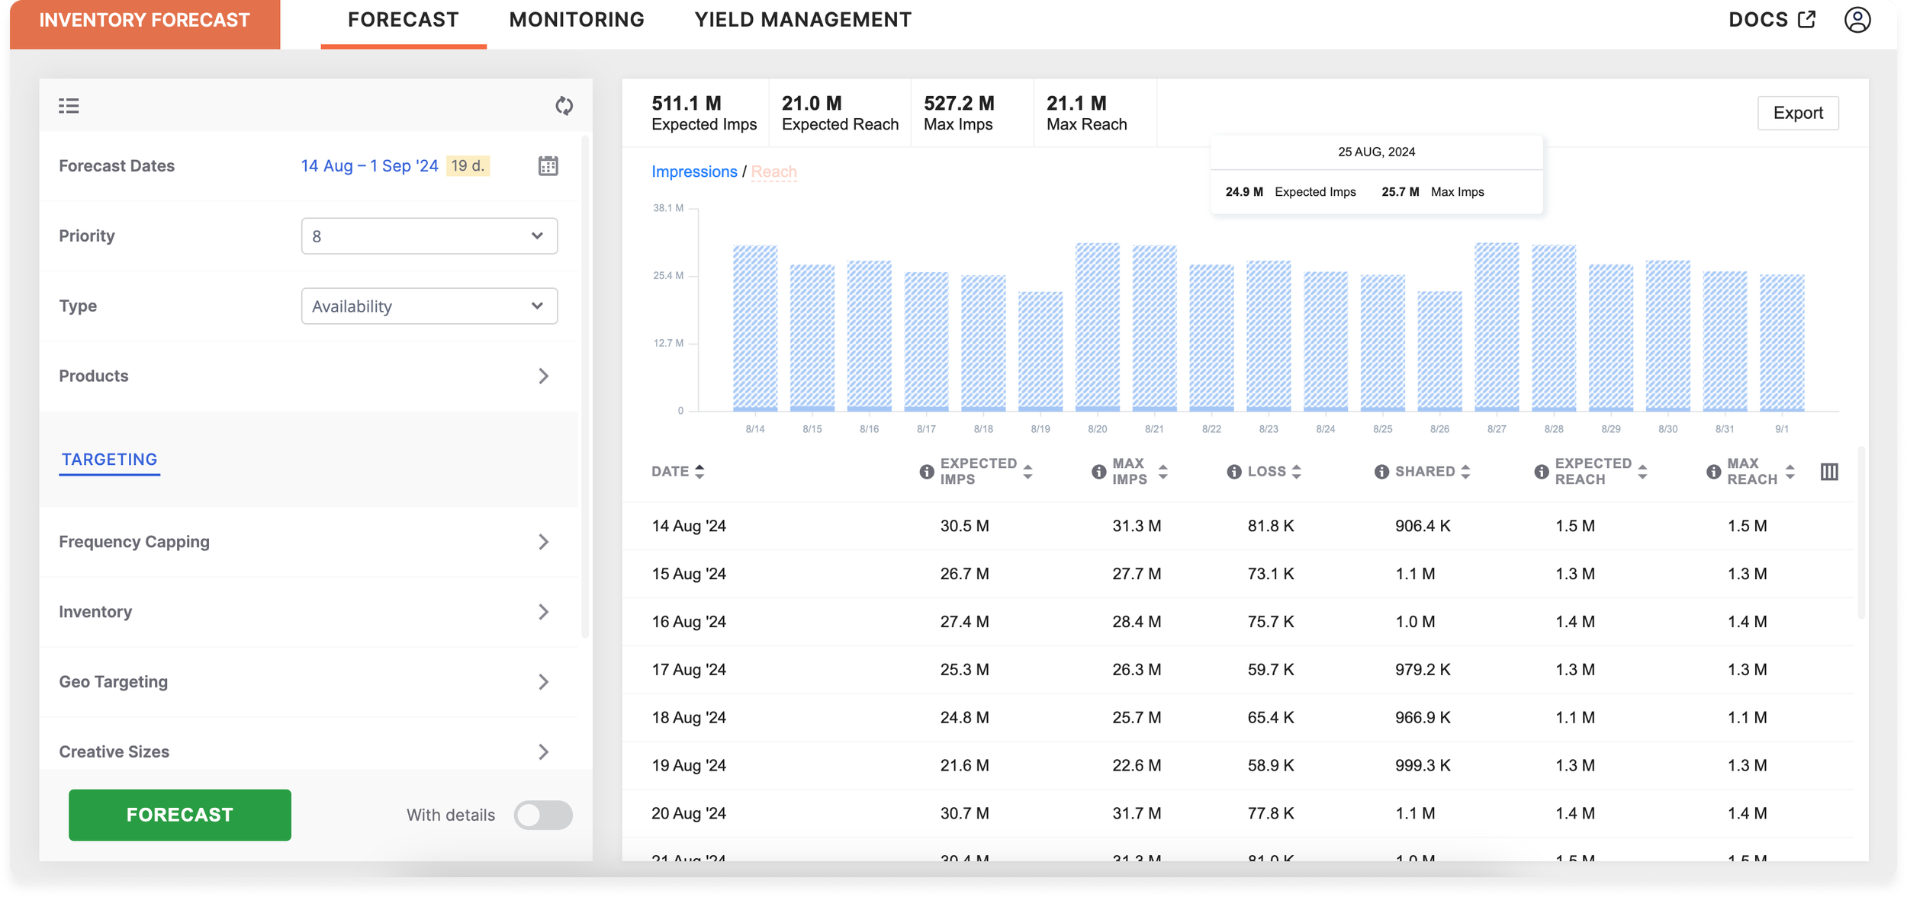This screenshot has height=897, width=1907.
Task: Click the results table vertical scrollbar
Action: point(1860,533)
